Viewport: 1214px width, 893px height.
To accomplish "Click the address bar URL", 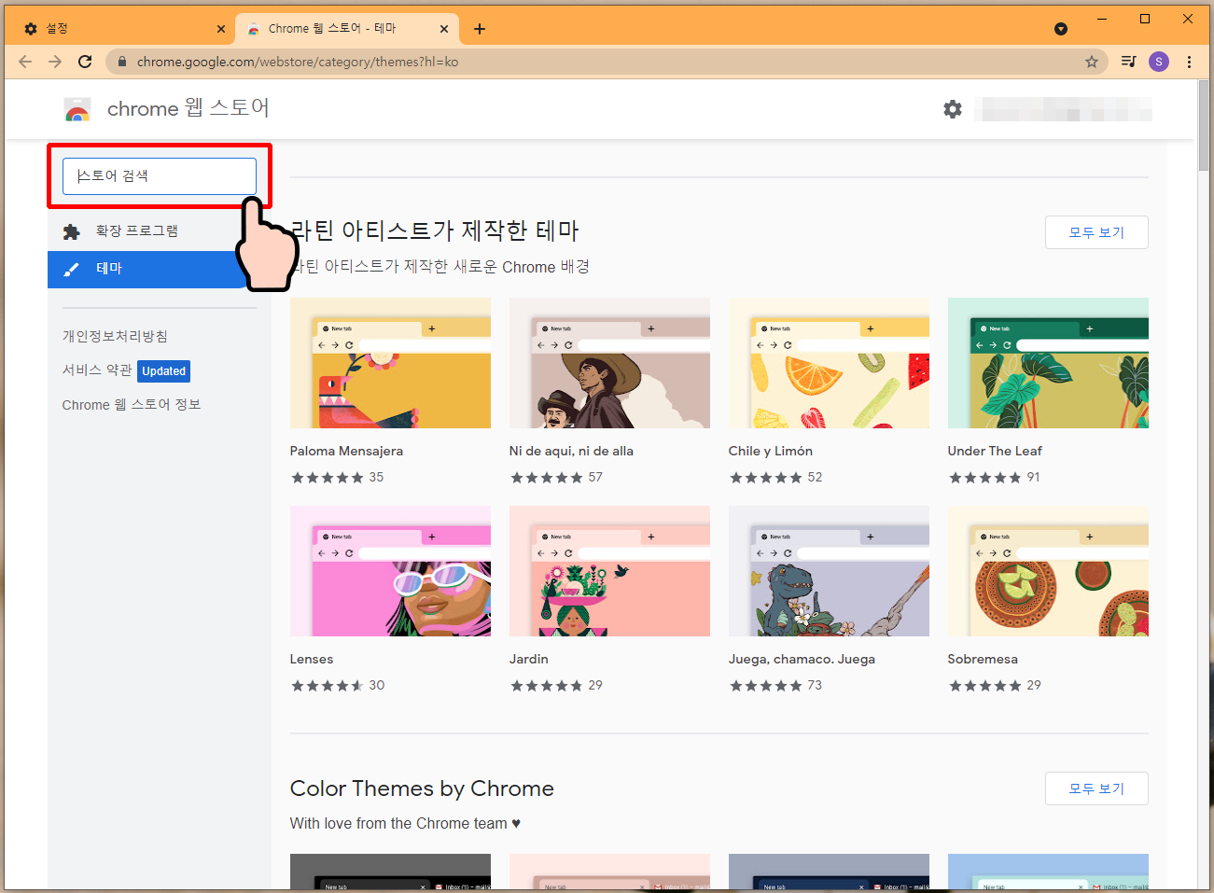I will [x=298, y=62].
